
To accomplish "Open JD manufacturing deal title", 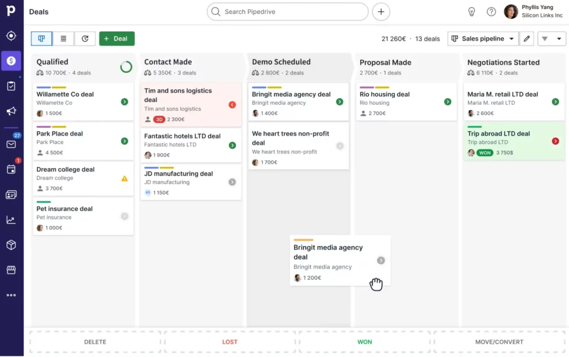I will click(x=178, y=173).
